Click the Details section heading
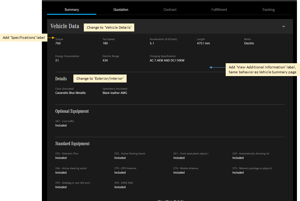 (x=61, y=79)
